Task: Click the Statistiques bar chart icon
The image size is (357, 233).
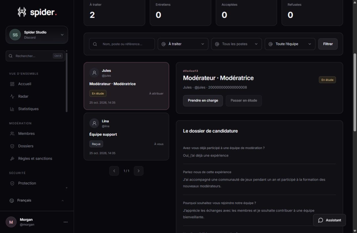Action: pos(12,109)
